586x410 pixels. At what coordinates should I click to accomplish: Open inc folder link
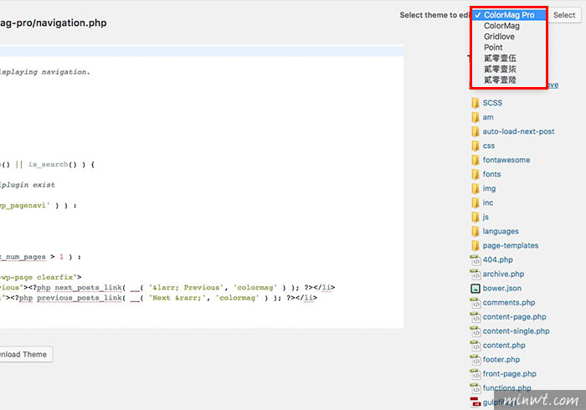(x=488, y=202)
